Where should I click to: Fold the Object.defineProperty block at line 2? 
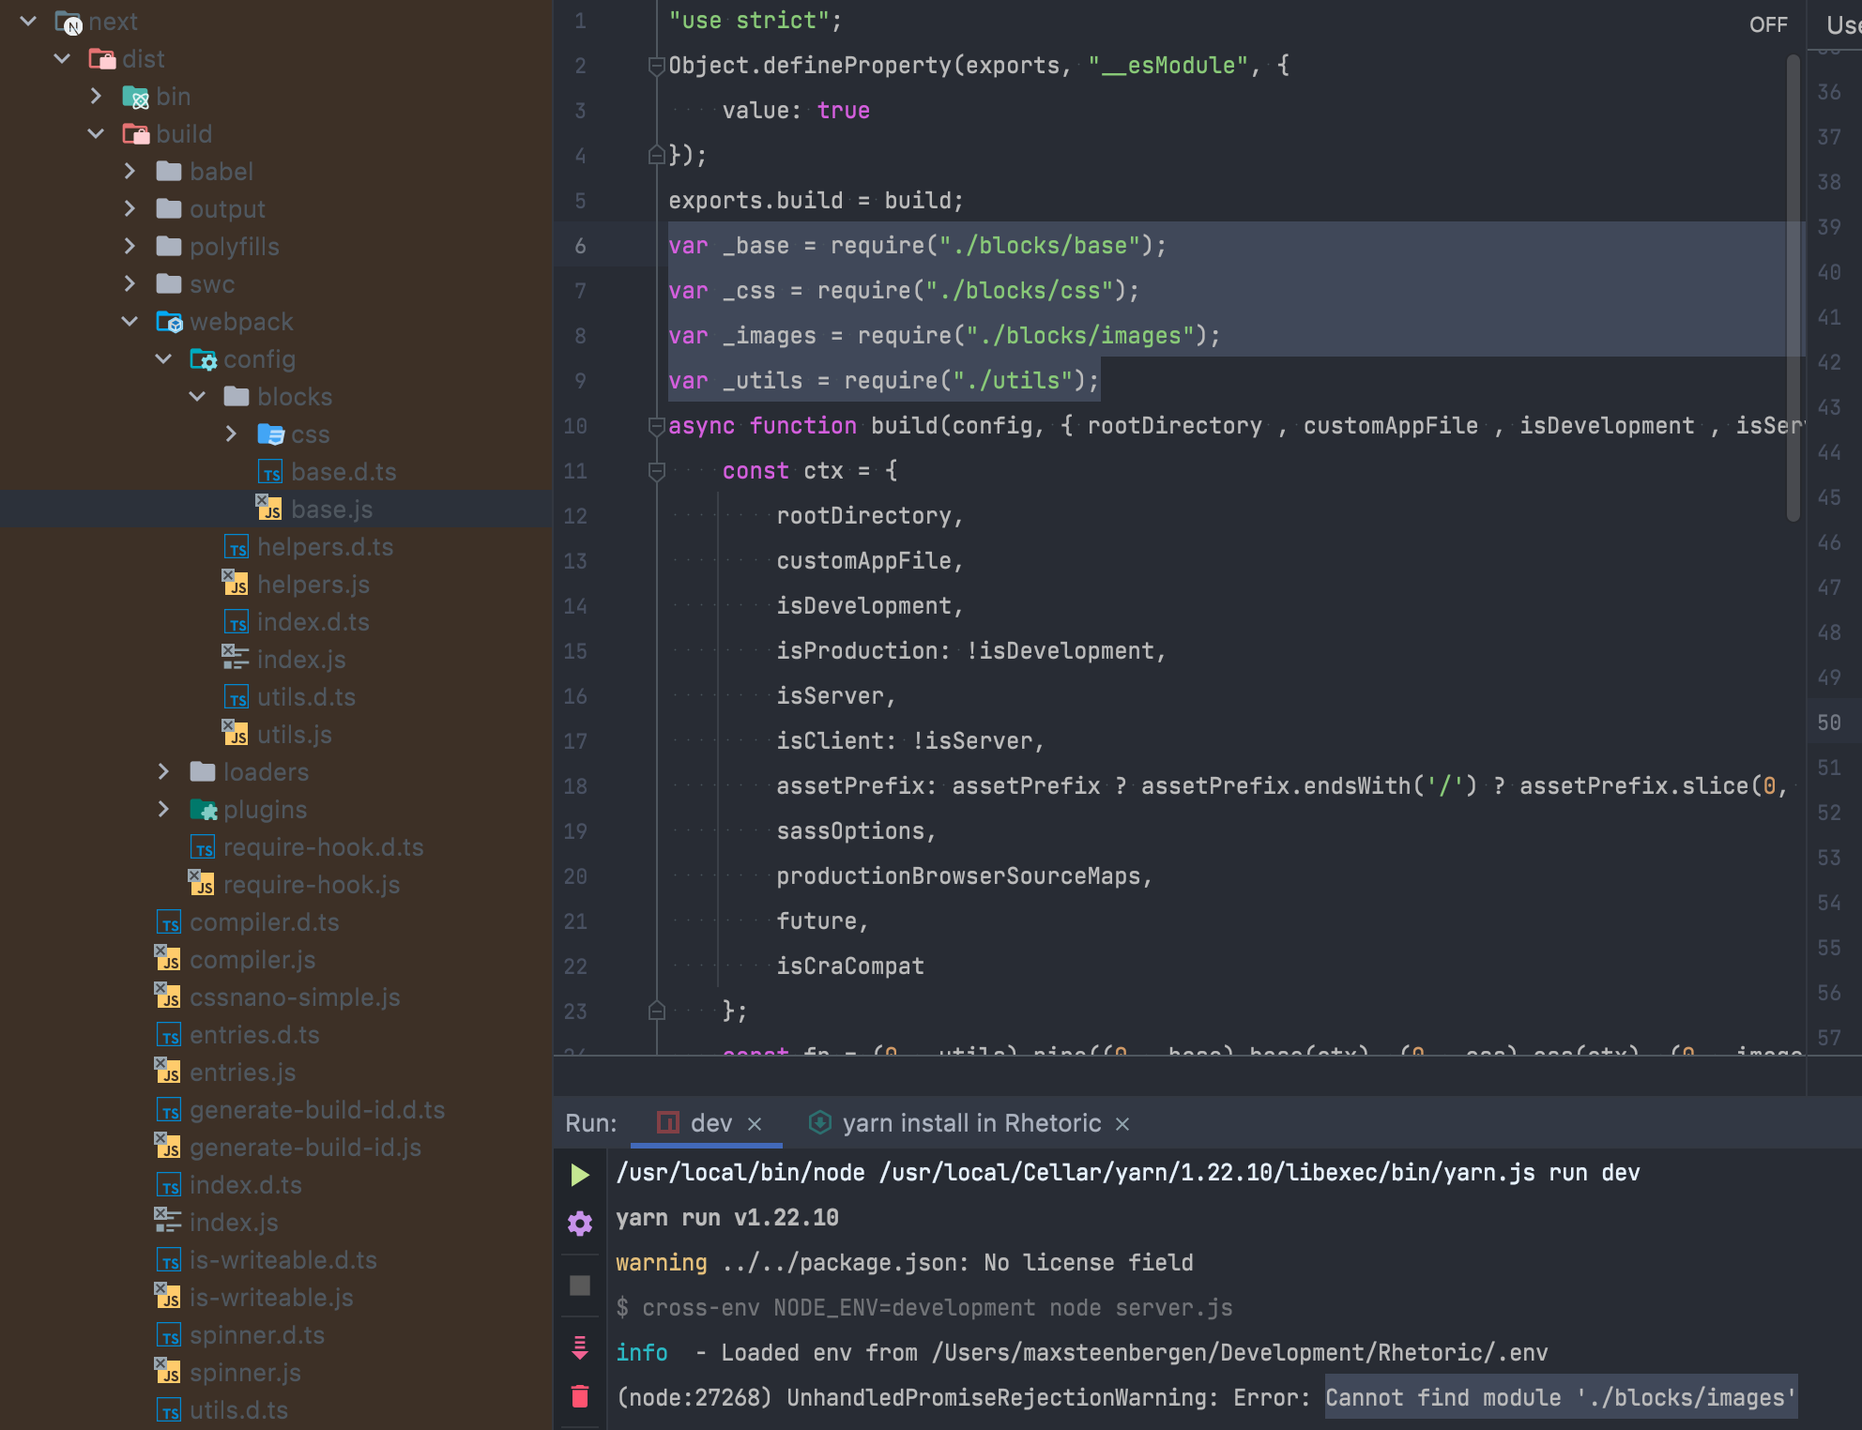point(656,66)
